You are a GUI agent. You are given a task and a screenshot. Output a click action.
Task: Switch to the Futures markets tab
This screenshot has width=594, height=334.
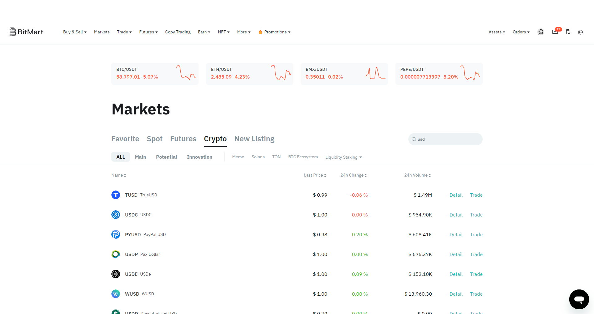[183, 139]
